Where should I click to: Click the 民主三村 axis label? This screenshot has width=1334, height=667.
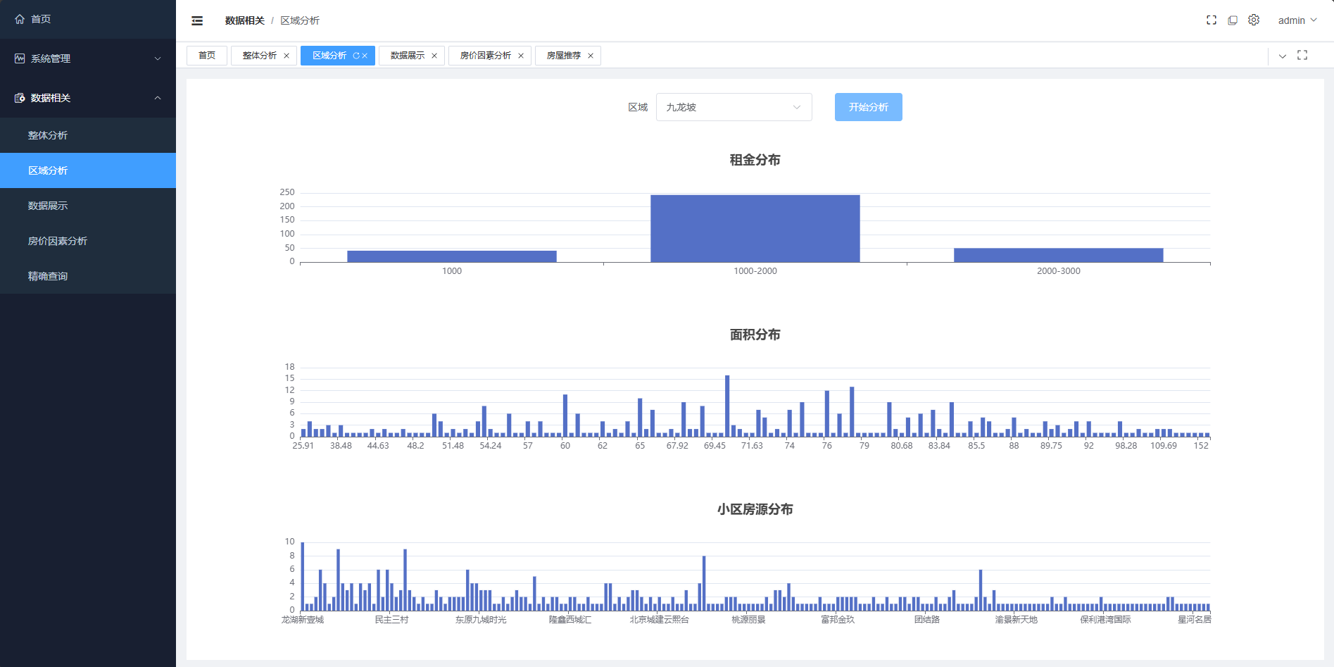[391, 620]
